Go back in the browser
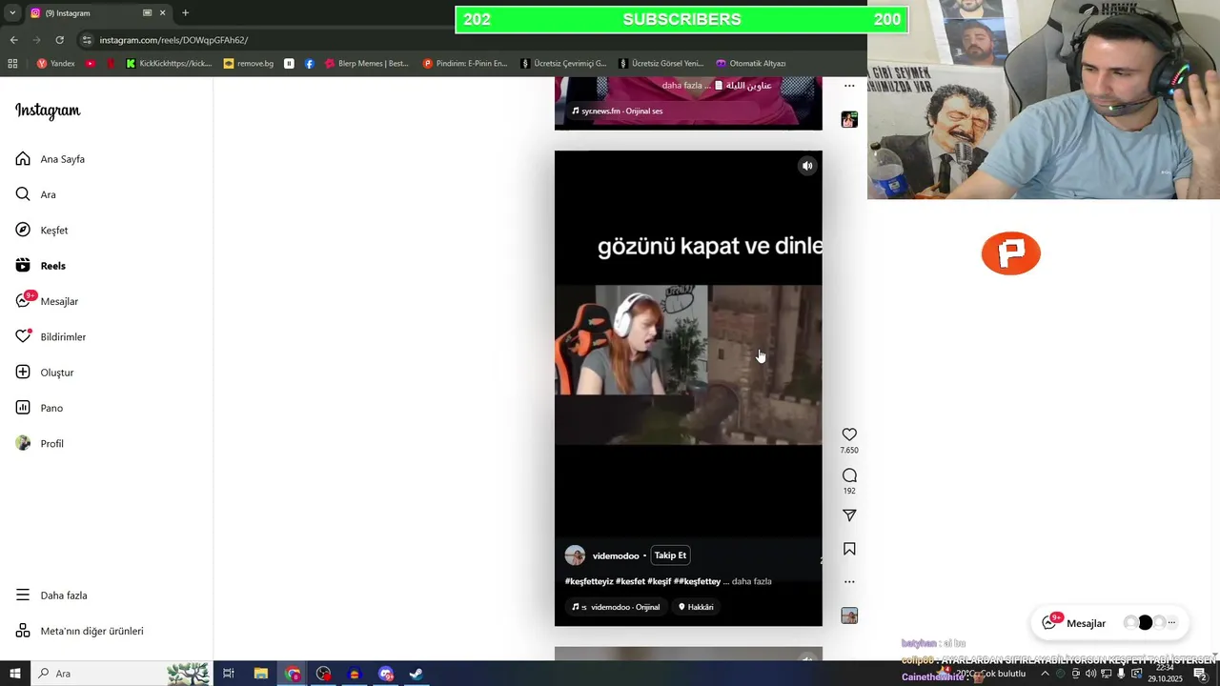Viewport: 1220px width, 686px height. click(13, 40)
